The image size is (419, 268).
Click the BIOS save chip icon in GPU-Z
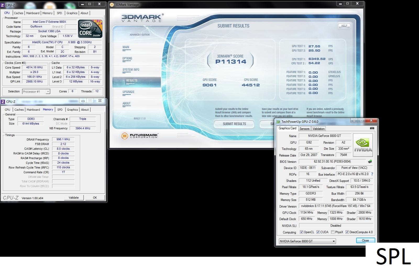tap(370, 161)
